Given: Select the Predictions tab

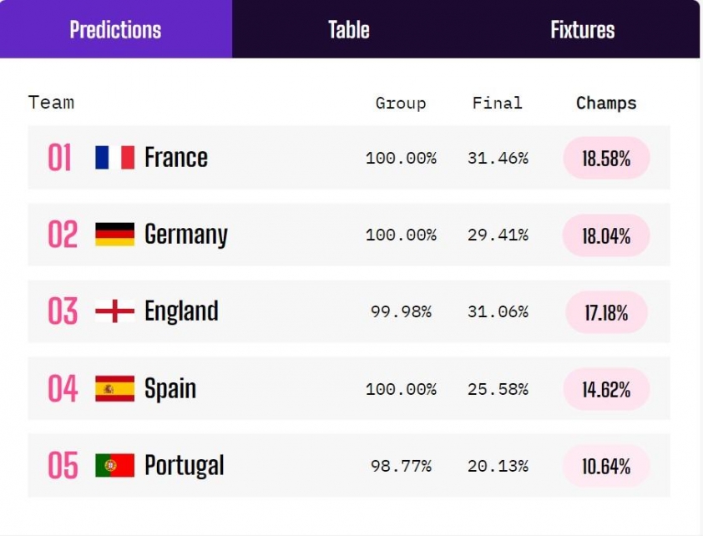Looking at the screenshot, I should [116, 29].
